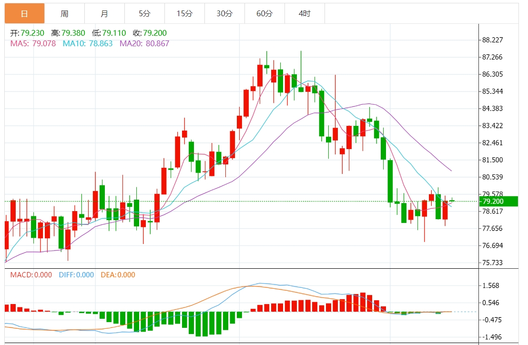Click the MACD:0.000 indicator label
Screen dimensions: 528x345
click(x=31, y=274)
